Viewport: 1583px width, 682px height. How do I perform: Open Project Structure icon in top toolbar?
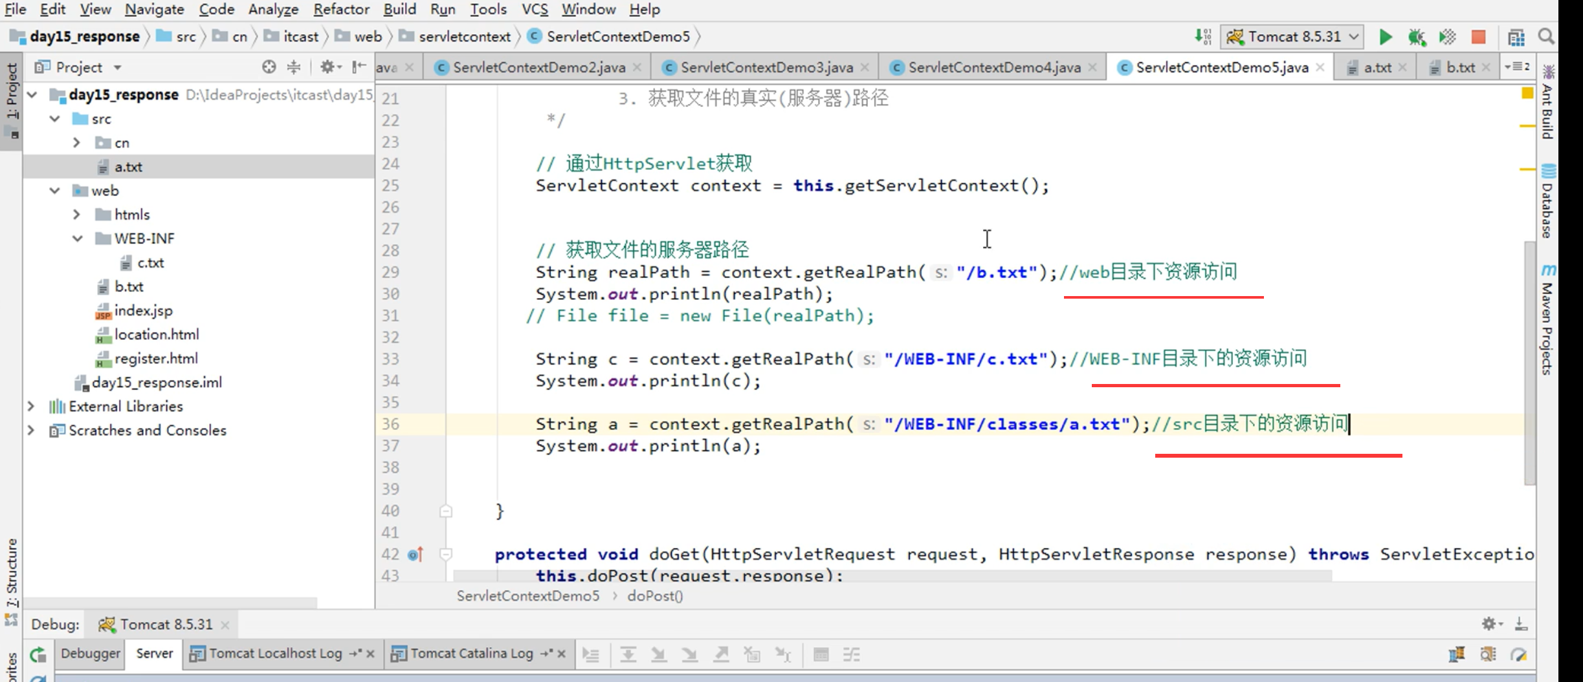[1516, 37]
